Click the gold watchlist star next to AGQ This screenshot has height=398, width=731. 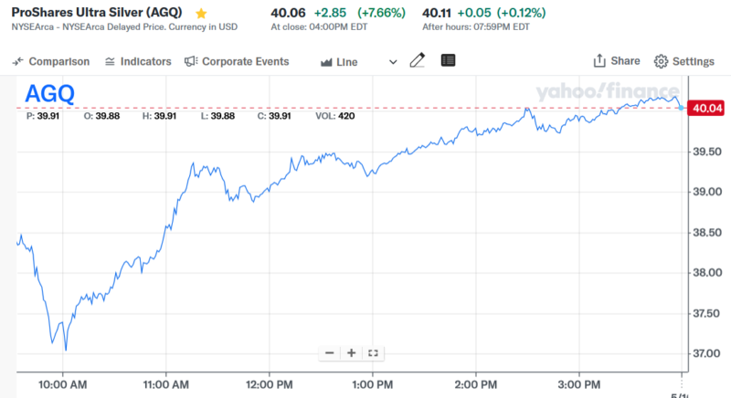[201, 15]
